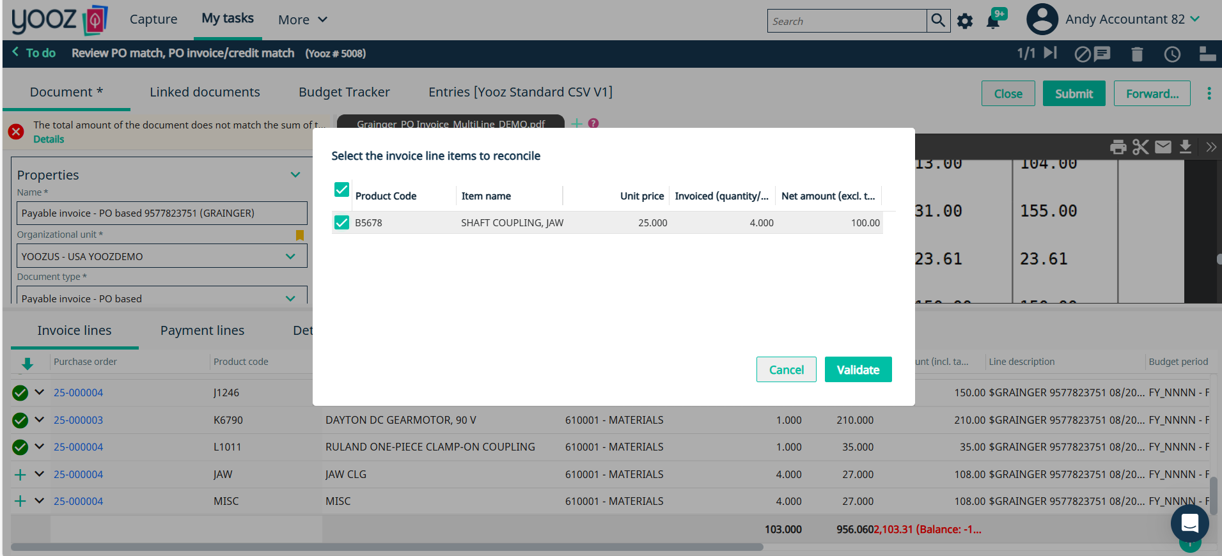Open the settings gear icon

tap(965, 21)
